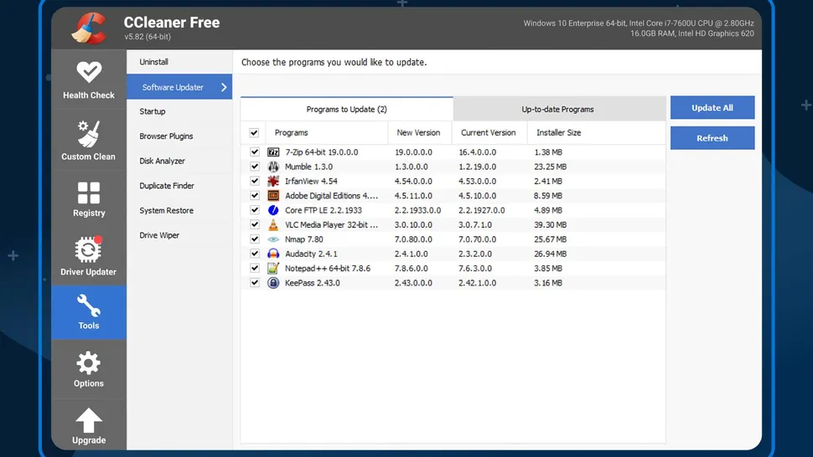
Task: Open the Startup menu item
Action: 153,111
